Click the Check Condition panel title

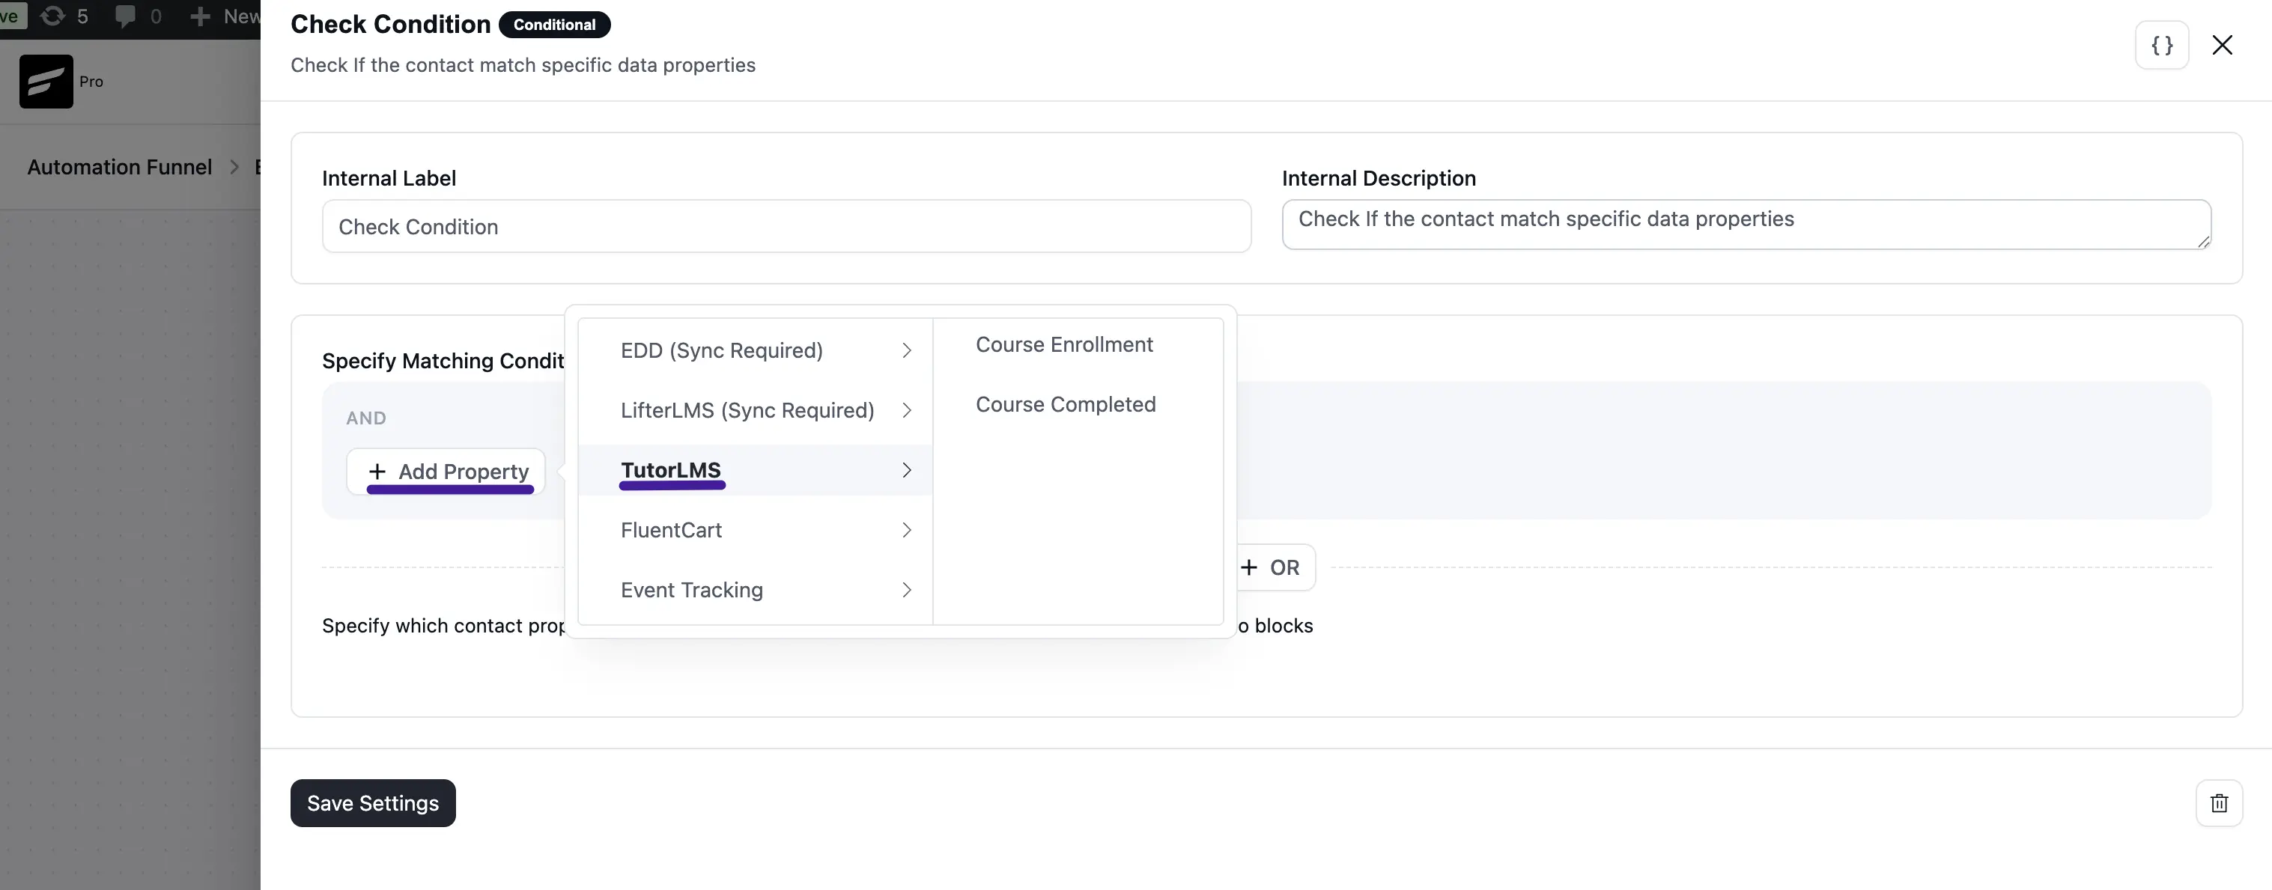tap(391, 25)
